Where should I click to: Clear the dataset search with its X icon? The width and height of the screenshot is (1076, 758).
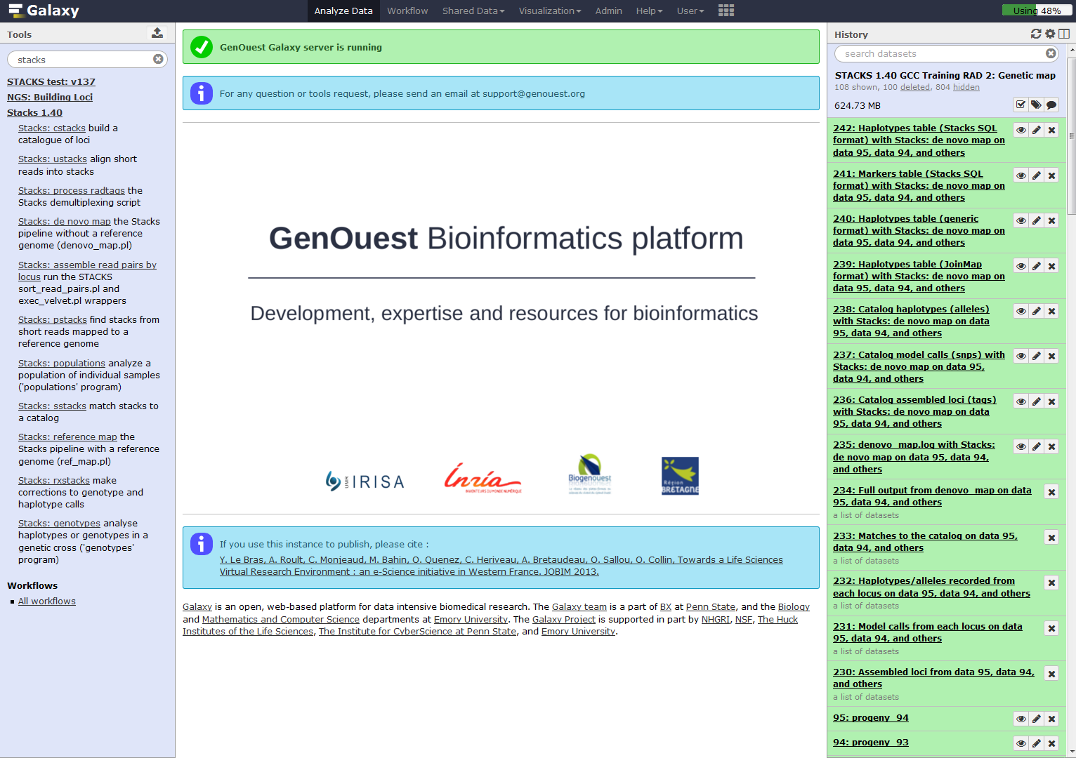pos(1051,53)
